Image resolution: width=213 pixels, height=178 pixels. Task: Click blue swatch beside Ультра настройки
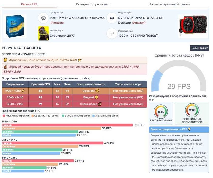pos(93,116)
